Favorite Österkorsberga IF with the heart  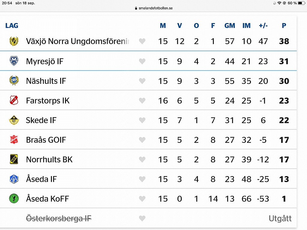point(142,218)
